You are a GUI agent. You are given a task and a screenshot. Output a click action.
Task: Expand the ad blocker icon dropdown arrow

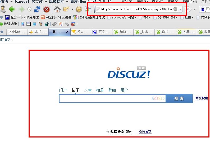(x=77, y=24)
